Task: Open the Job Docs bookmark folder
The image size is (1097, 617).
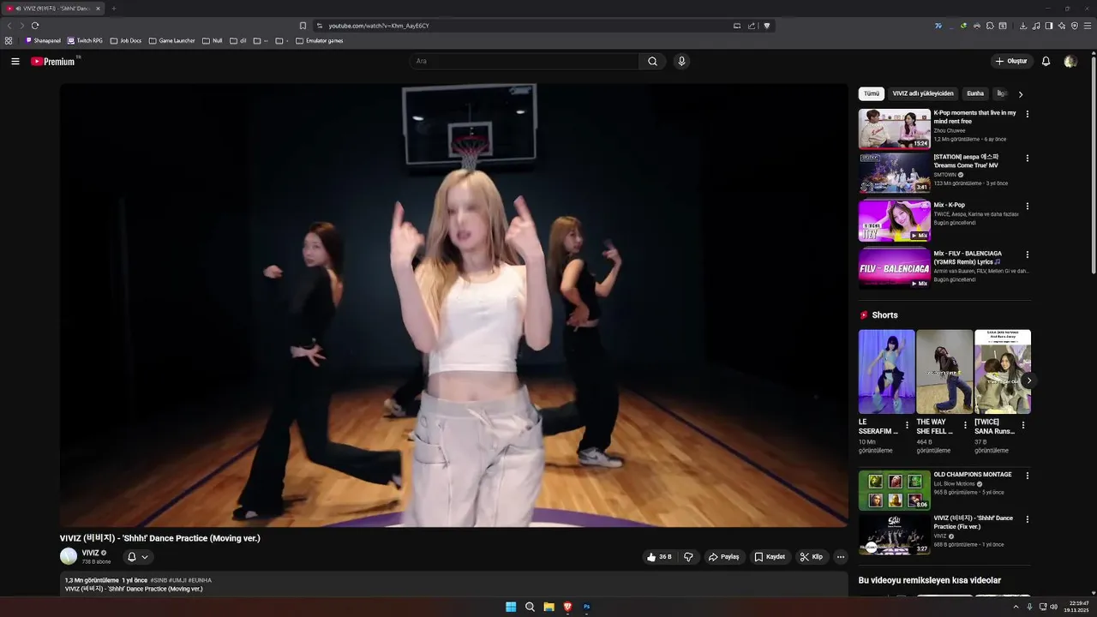Action: (126, 40)
